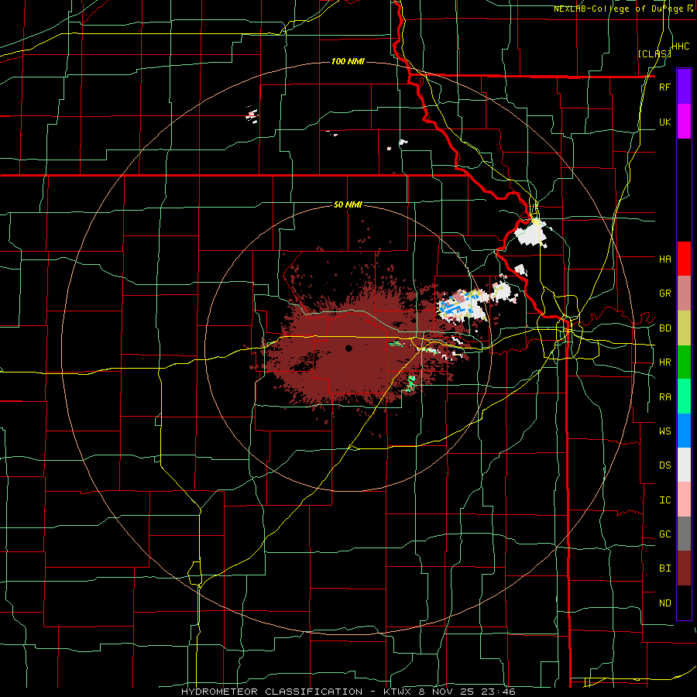Click the "RA" legend label

click(664, 397)
